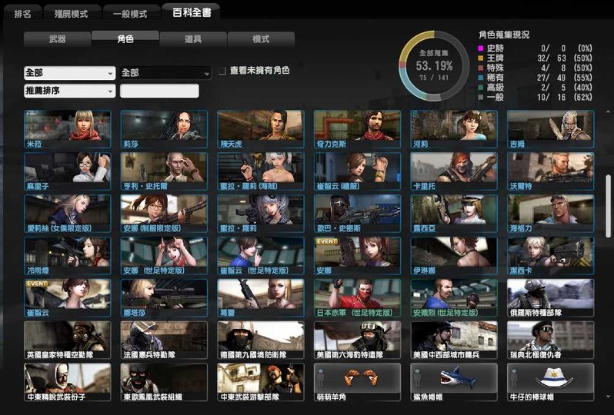Select the 安娜 (制服限定版) card
Image resolution: width=614 pixels, height=415 pixels.
(x=164, y=214)
